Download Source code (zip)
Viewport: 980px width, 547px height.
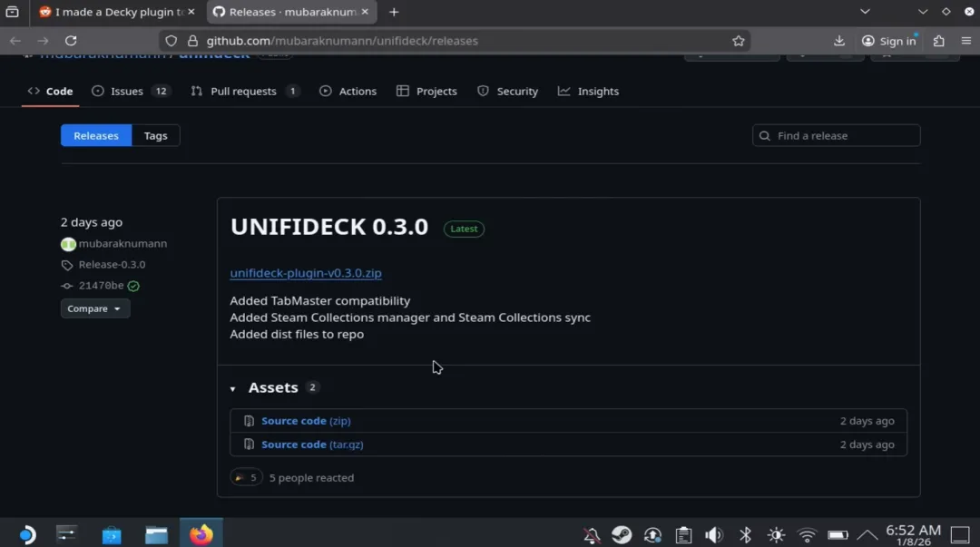tap(307, 421)
